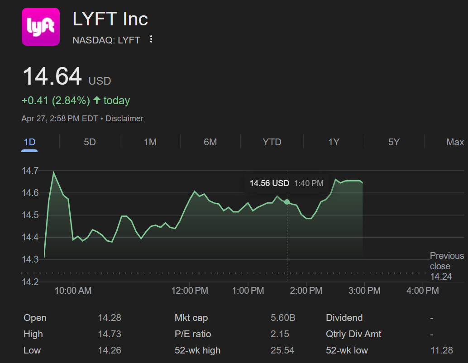Click the Dividend label
468x363 pixels.
[344, 318]
